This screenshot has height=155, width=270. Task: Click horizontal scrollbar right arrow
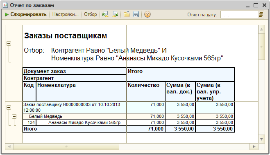[254, 146]
